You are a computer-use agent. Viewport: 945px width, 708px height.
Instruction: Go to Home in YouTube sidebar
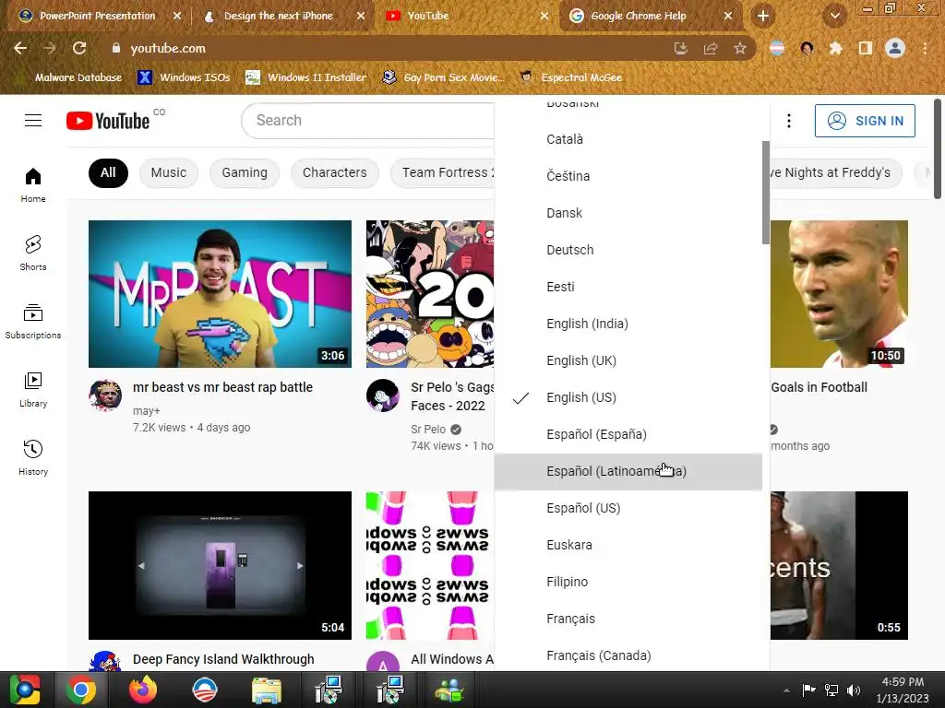[x=33, y=184]
